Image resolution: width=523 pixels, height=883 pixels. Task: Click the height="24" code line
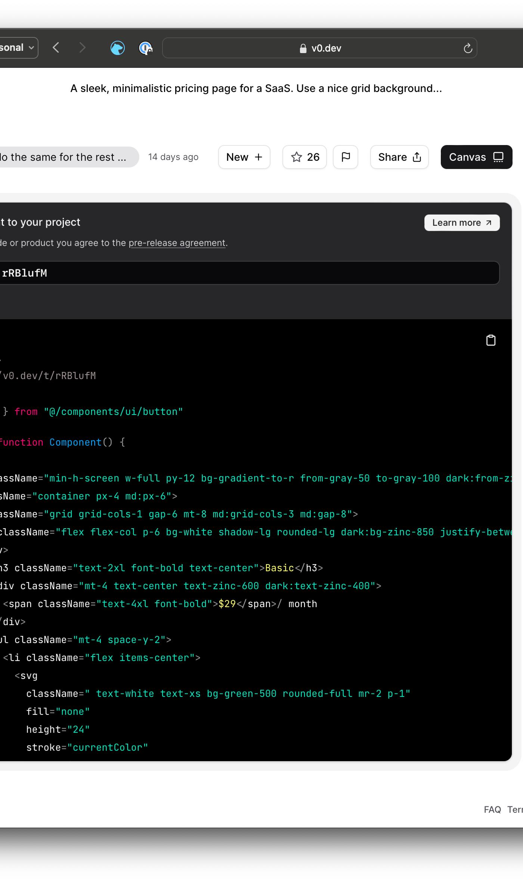[58, 729]
